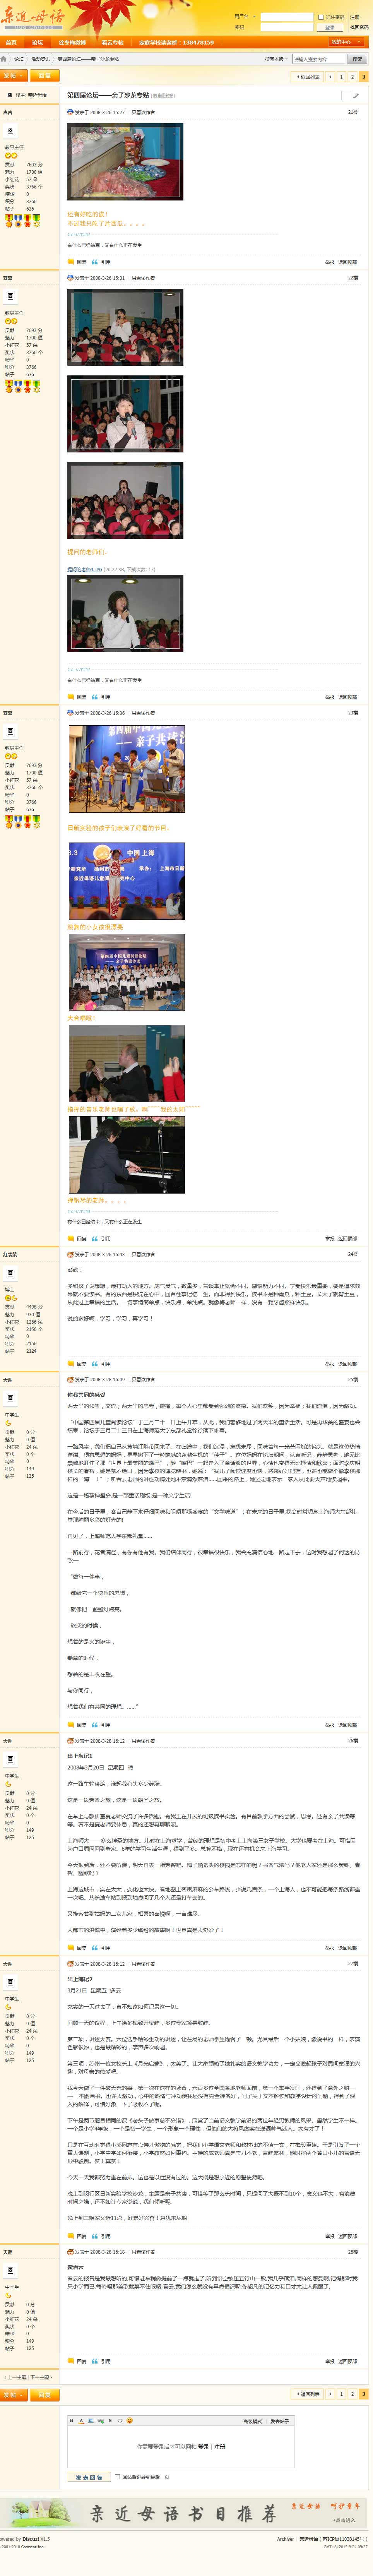The image size is (373, 2576).
Task: Open avatar of floor 24 poster
Action: pos(10,1273)
